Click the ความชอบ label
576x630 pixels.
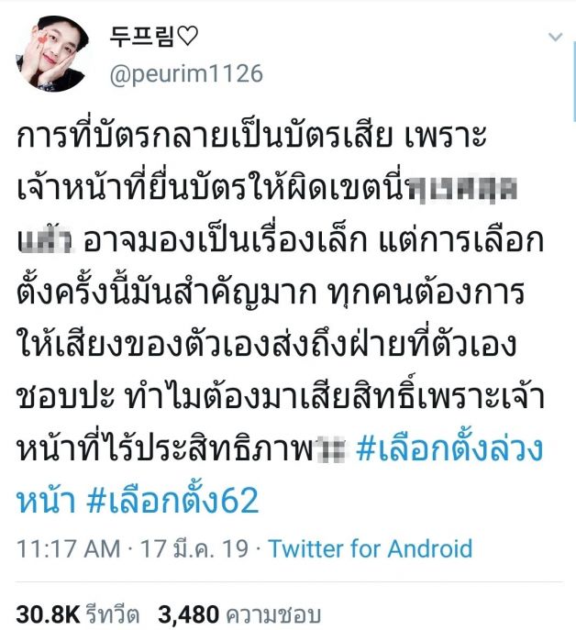[273, 615]
